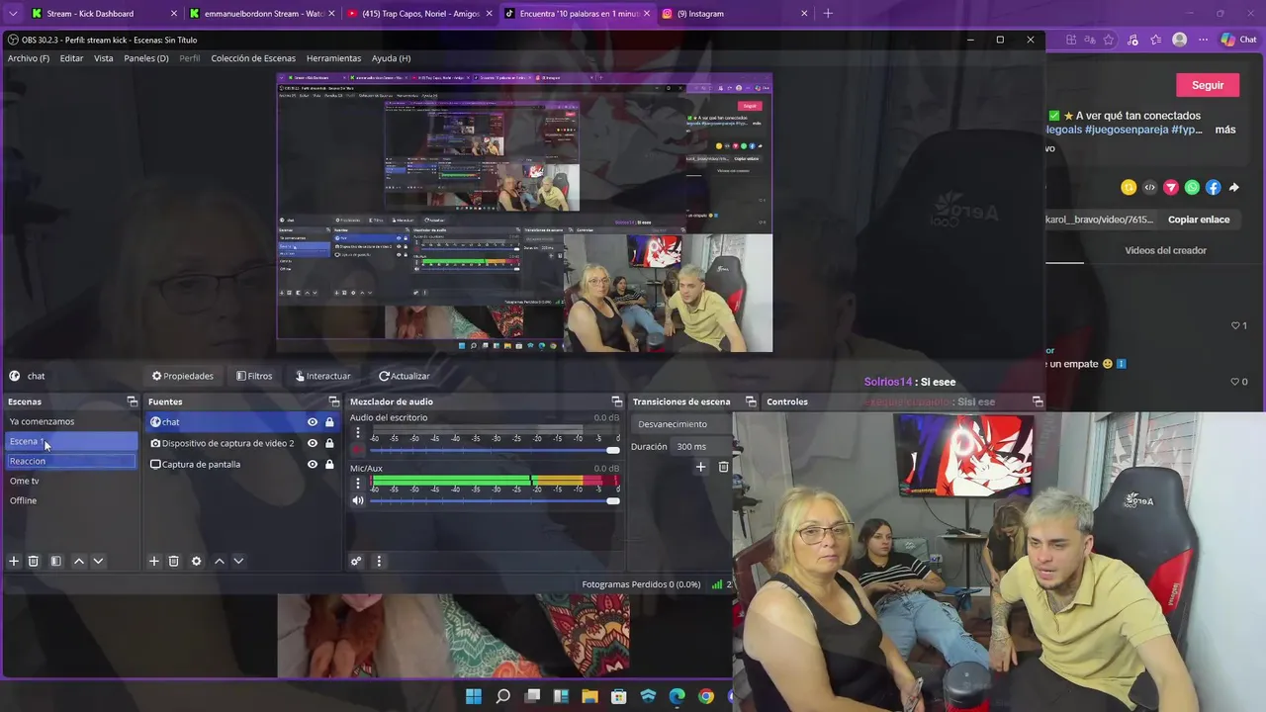Delete scene transition with trash icon
Viewport: 1266px width, 712px height.
click(x=723, y=467)
